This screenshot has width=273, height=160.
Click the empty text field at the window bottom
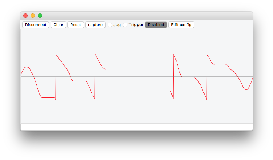[136, 127]
